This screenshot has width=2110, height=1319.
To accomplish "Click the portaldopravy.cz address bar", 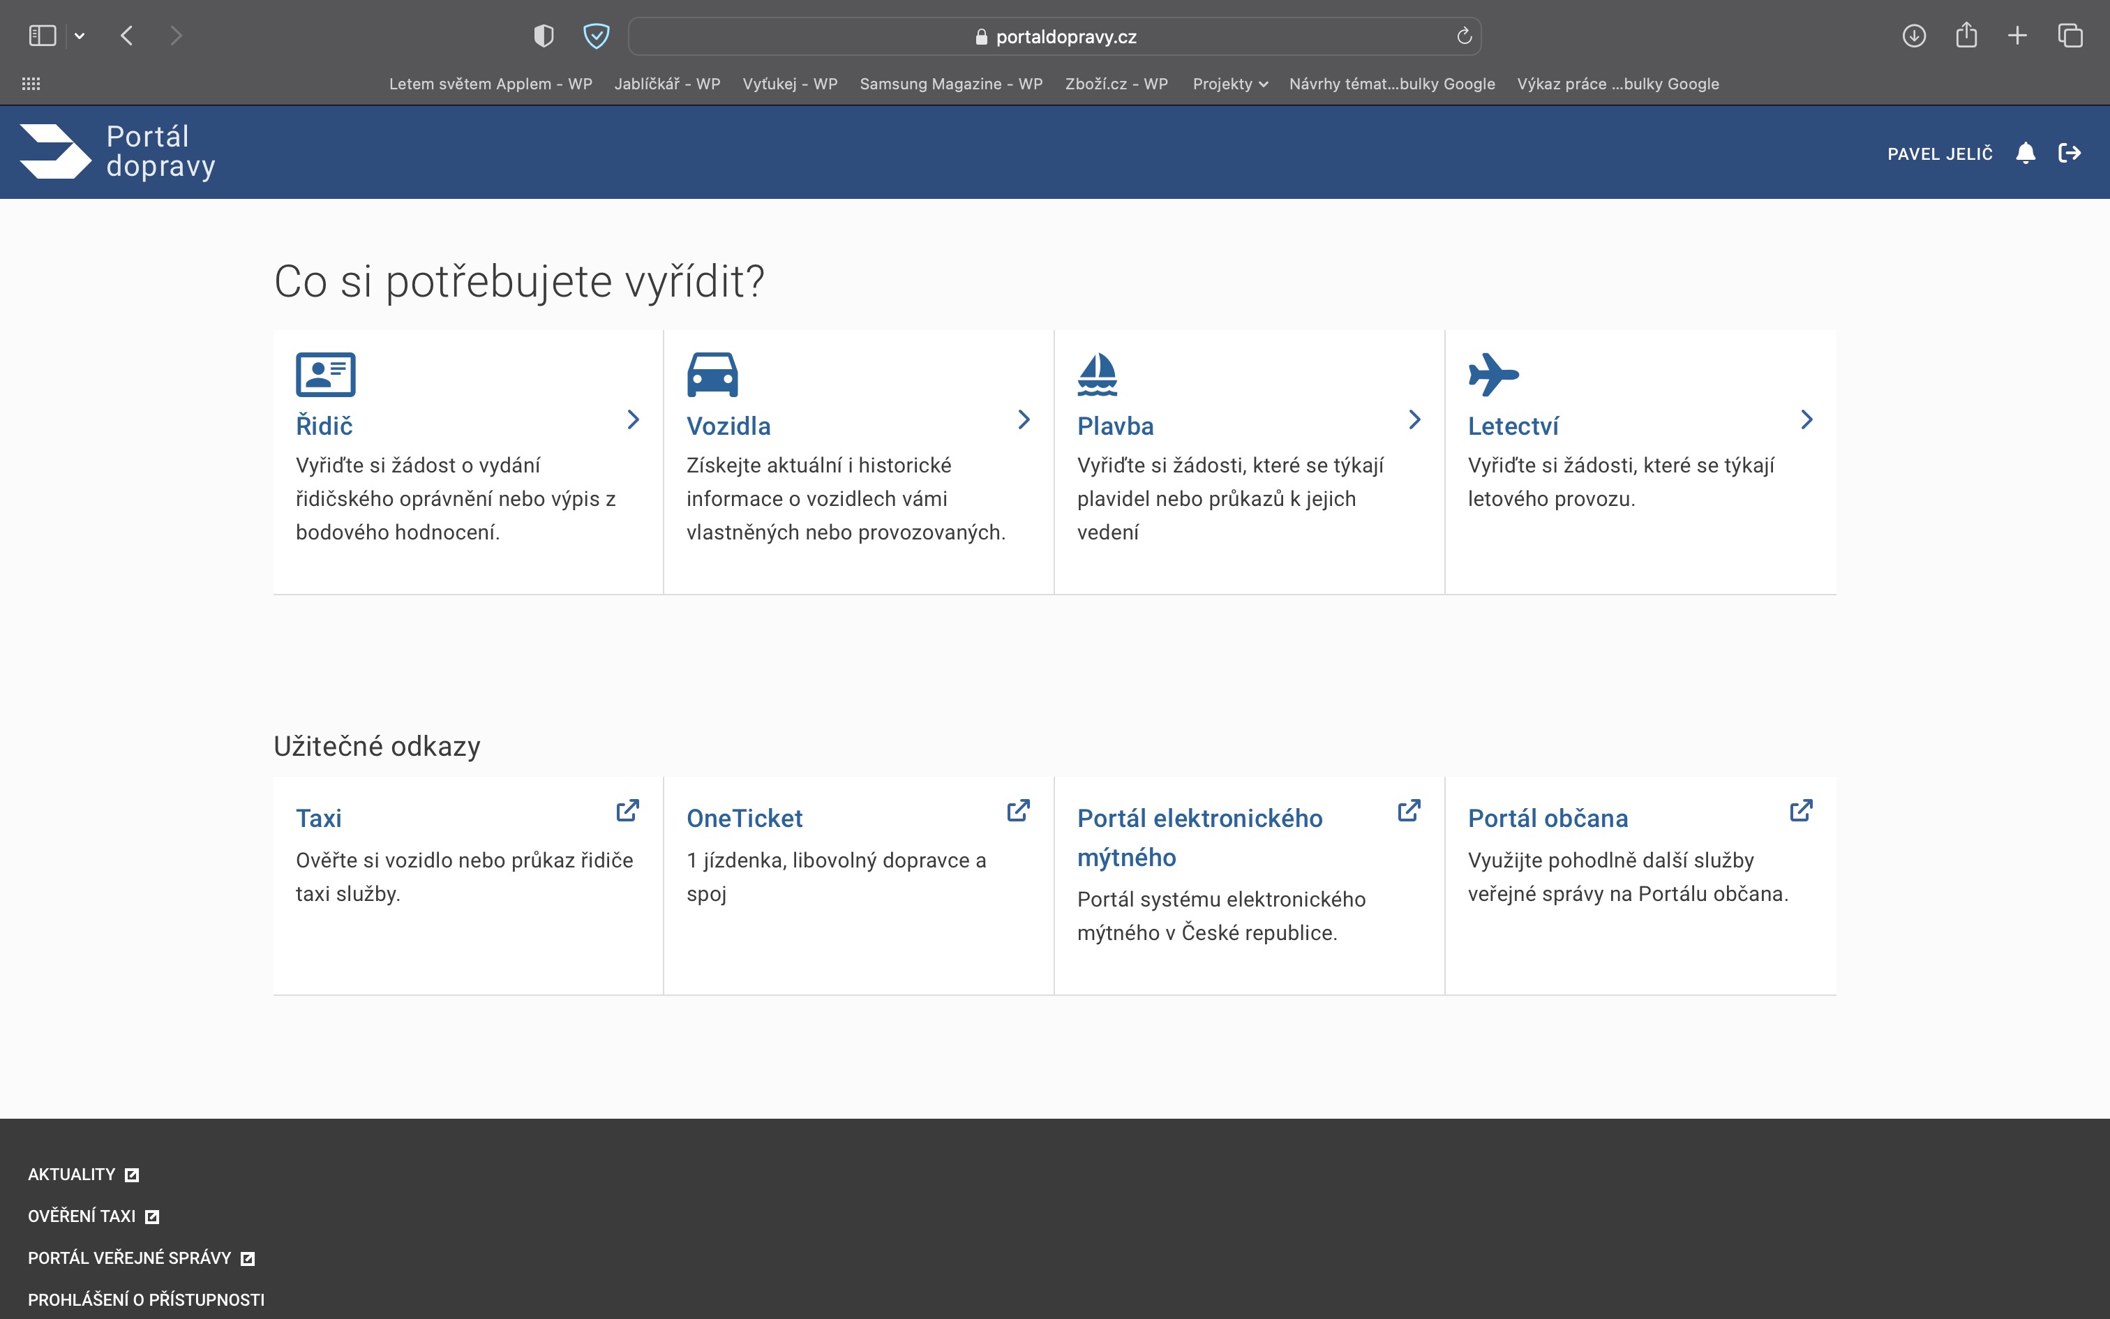I will [x=1054, y=36].
